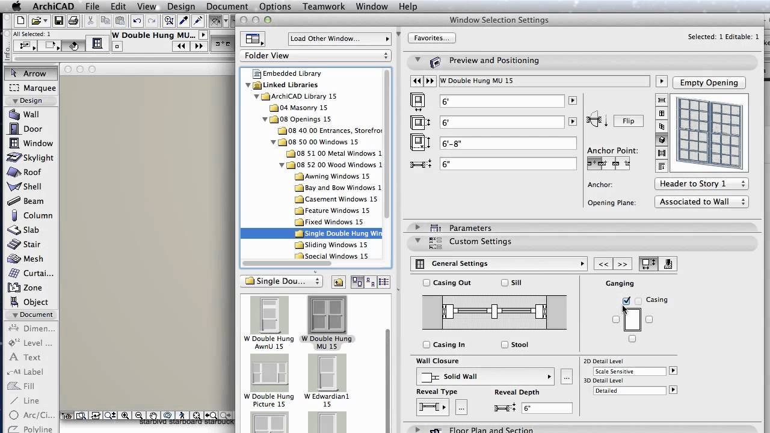This screenshot has height=433, width=770.
Task: Select the Shell tool
Action: pos(32,186)
